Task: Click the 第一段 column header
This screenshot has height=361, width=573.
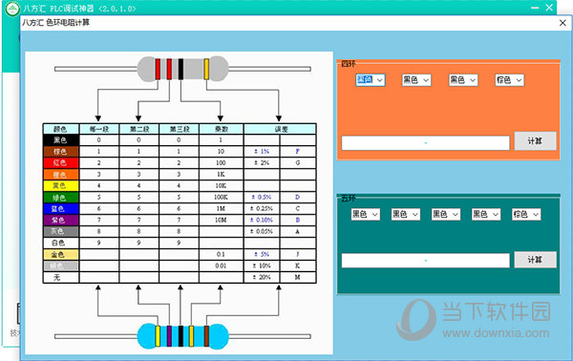Action: 99,129
